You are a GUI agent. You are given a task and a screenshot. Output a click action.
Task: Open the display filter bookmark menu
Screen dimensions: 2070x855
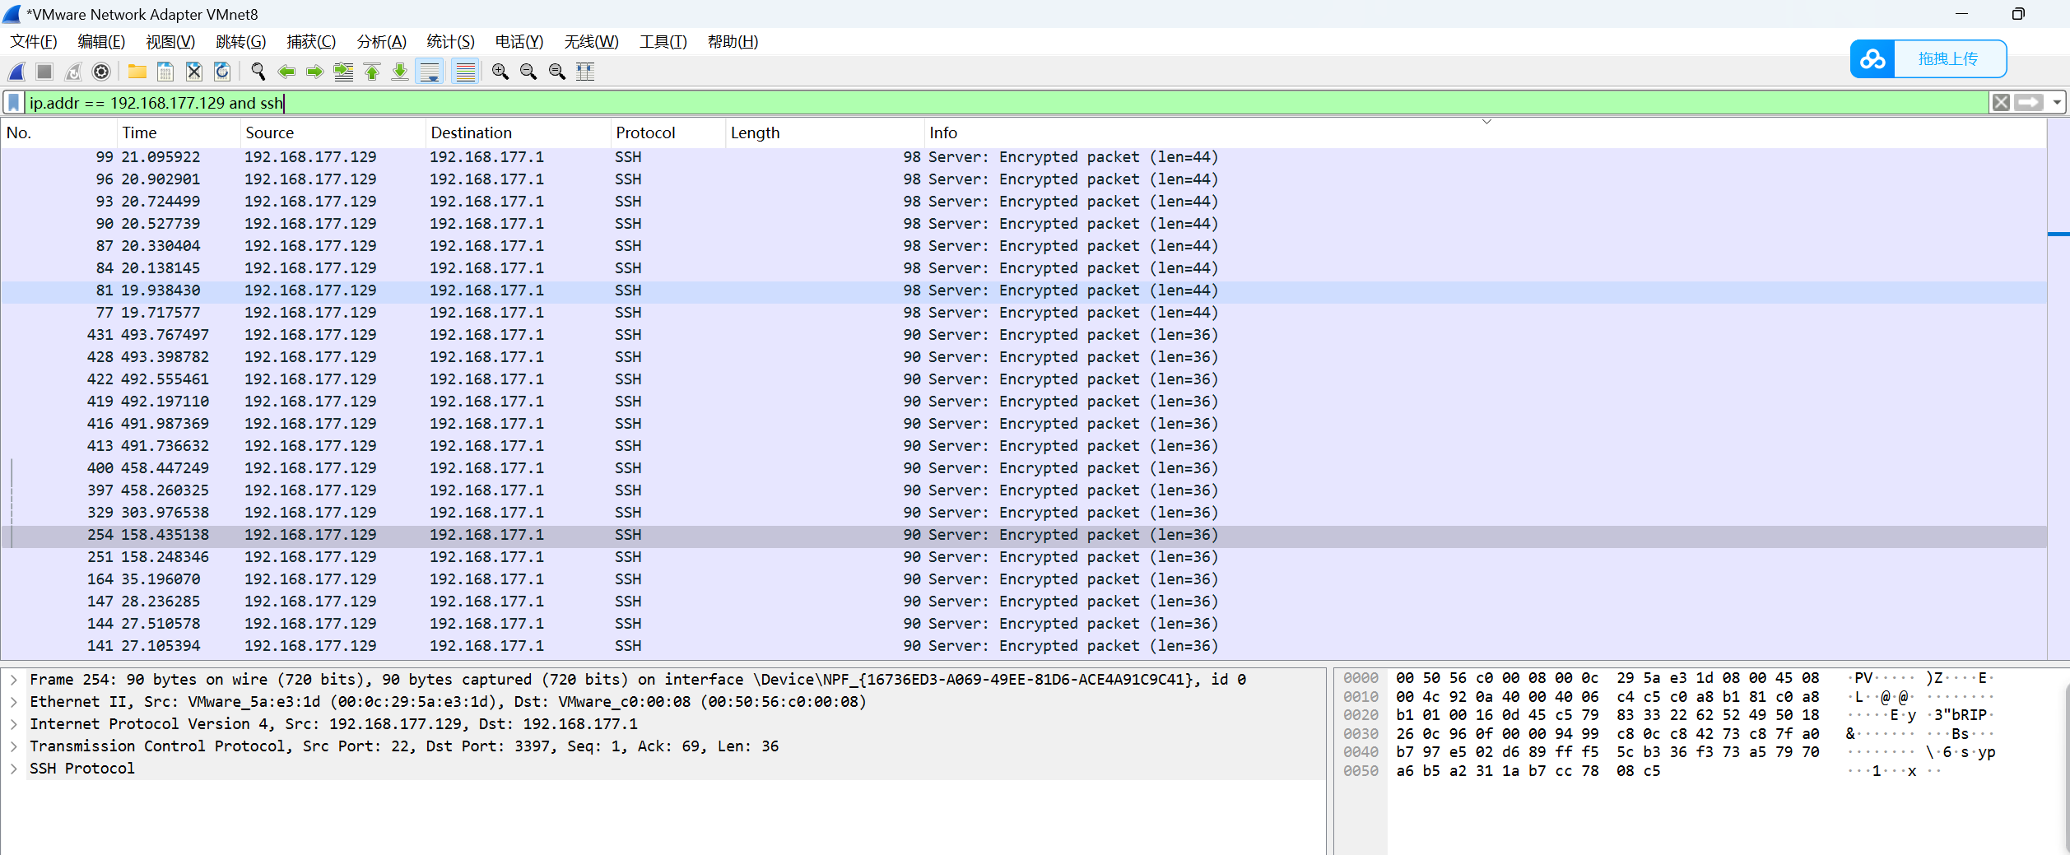coord(14,103)
